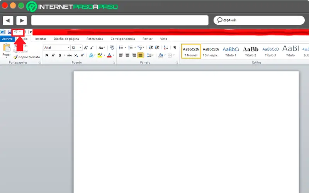Toggle subscript formatting

(x=76, y=55)
